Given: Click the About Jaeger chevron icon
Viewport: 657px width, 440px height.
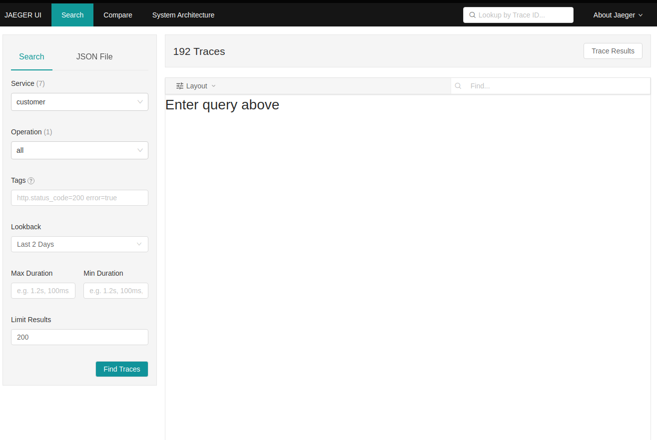Looking at the screenshot, I should pos(642,15).
